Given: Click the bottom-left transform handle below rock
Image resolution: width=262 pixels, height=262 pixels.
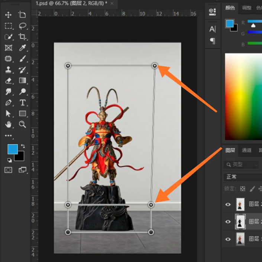Looking at the screenshot, I should [68, 232].
